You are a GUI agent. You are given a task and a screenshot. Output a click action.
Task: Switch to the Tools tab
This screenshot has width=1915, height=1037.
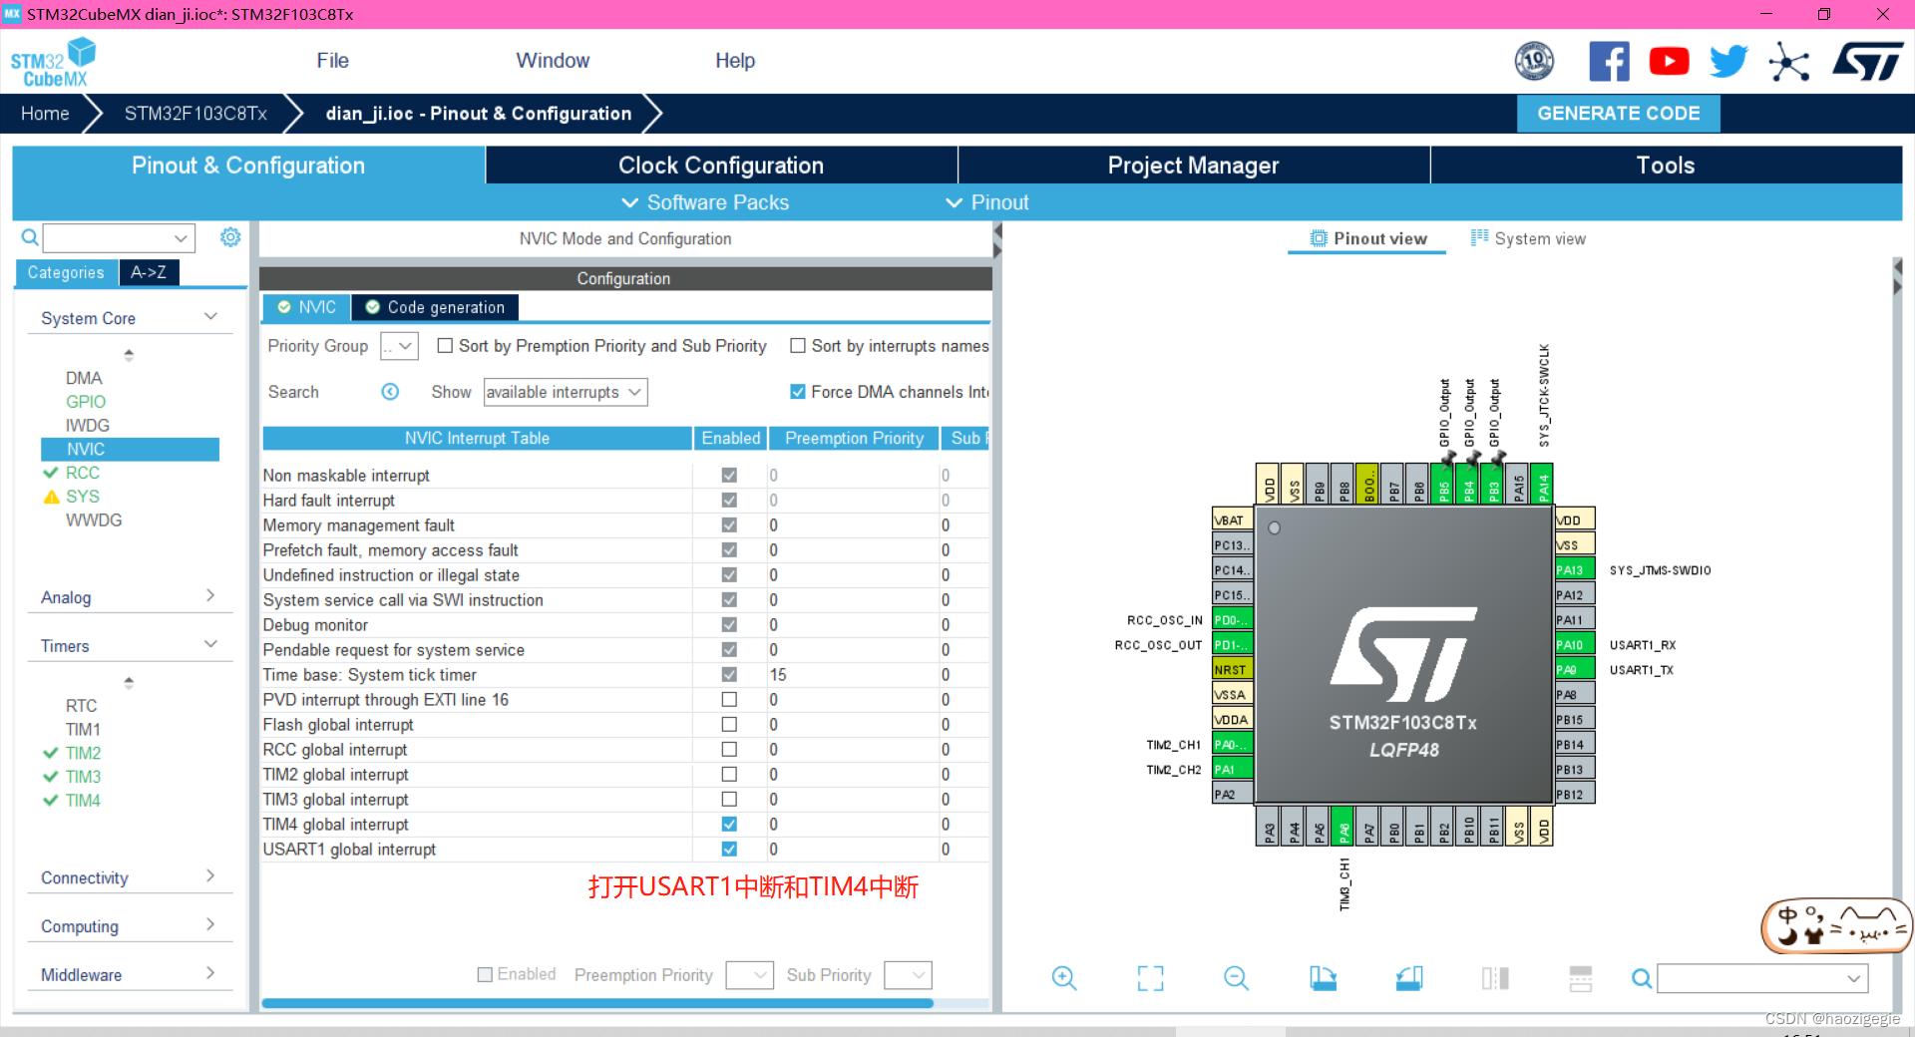[x=1666, y=166]
